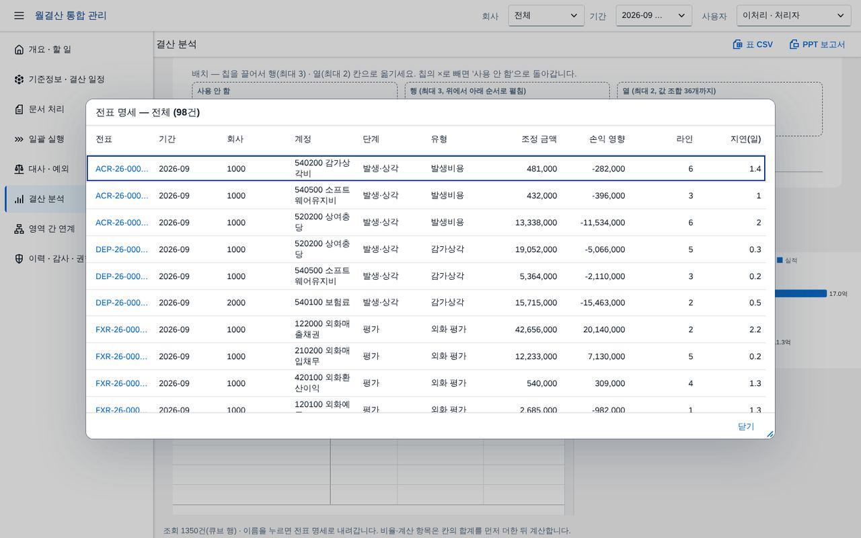
Task: Click amount cell 19,052,000
Action: pos(536,249)
